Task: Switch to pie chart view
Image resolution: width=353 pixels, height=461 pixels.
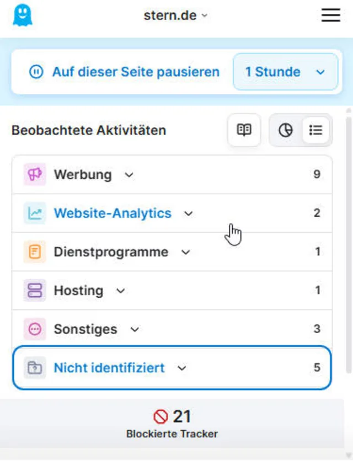Action: coord(285,130)
